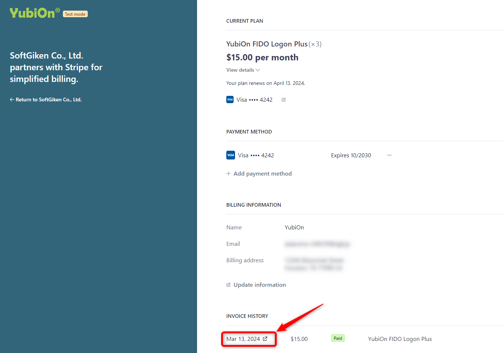Click the plus icon to add payment method
Screen dimensions: 503x353
[228, 173]
